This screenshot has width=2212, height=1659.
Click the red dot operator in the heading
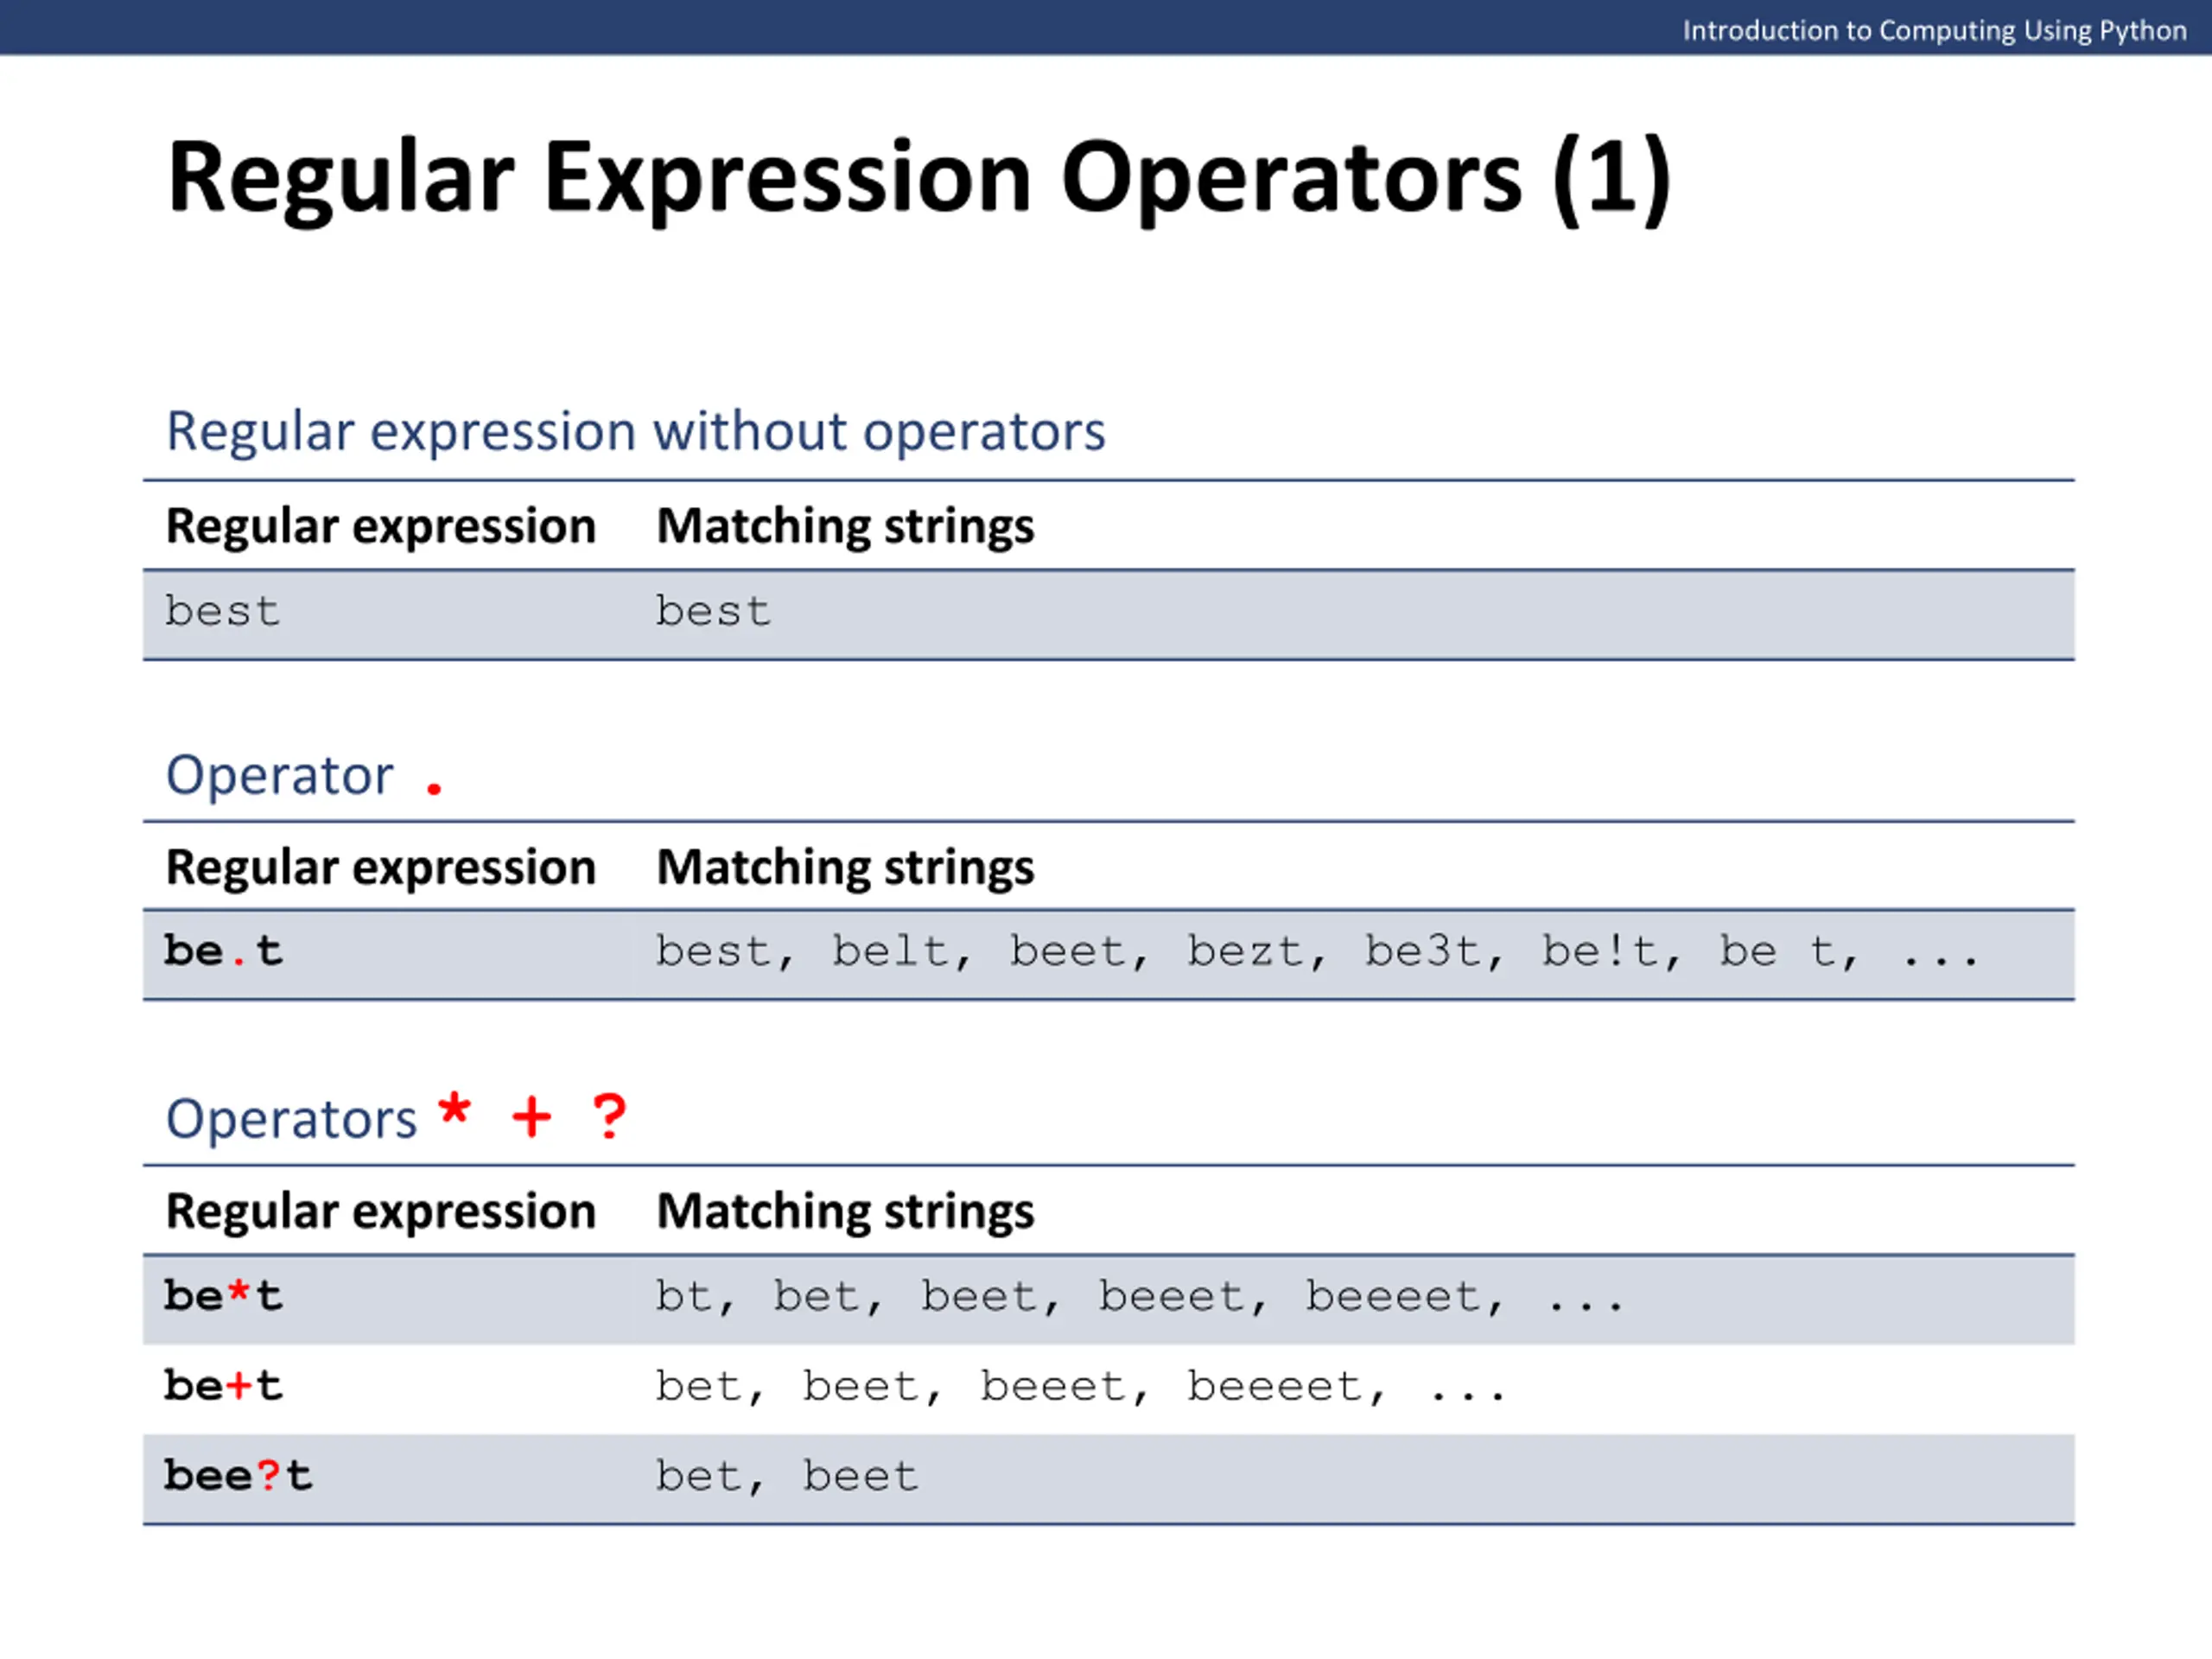(434, 788)
